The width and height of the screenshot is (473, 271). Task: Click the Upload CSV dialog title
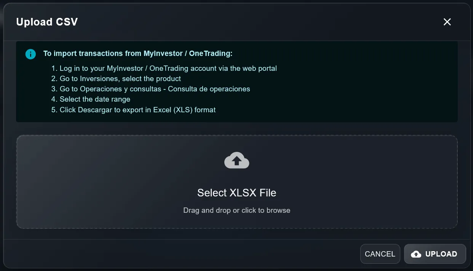pos(46,22)
